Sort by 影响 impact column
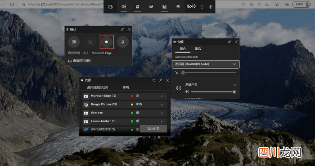Screen dimensions: 315x166 (x=126, y=87)
